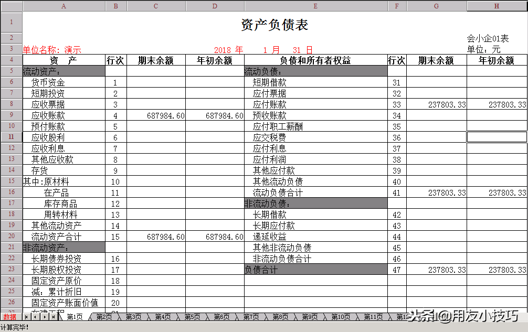
Task: Select the 应收票据 cell
Action: point(64,104)
